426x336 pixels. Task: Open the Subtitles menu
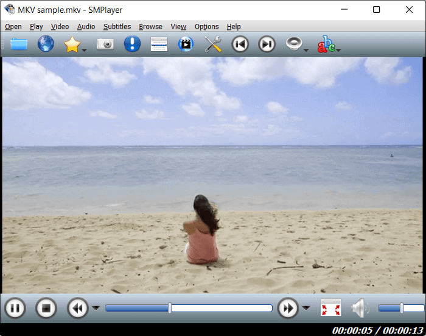point(117,27)
